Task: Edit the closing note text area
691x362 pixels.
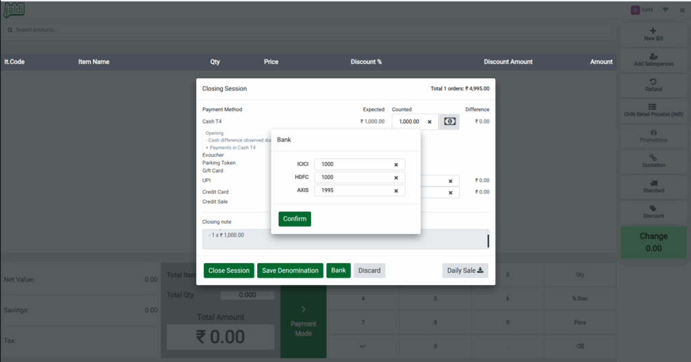Action: (x=345, y=239)
